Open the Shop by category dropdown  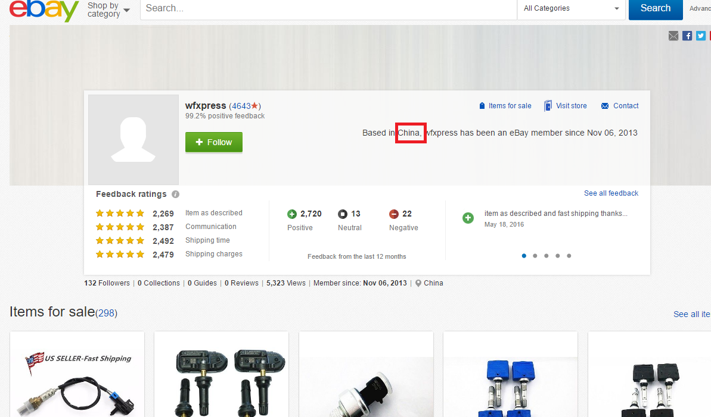[108, 10]
